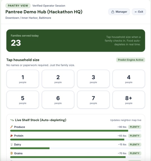Click the families served count '23'
The width and height of the screenshot is (151, 161).
coord(16,43)
